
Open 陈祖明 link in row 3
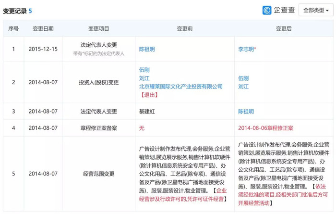pos(246,112)
